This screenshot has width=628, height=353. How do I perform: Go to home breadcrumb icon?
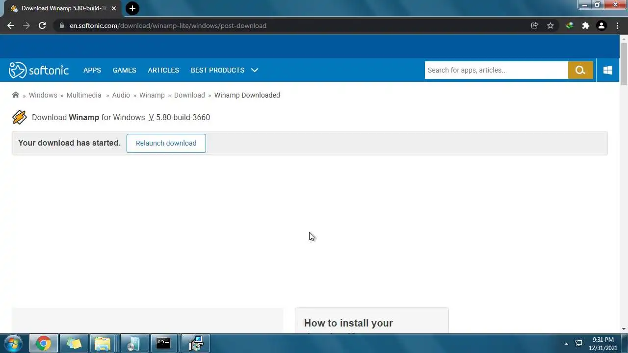click(x=16, y=95)
